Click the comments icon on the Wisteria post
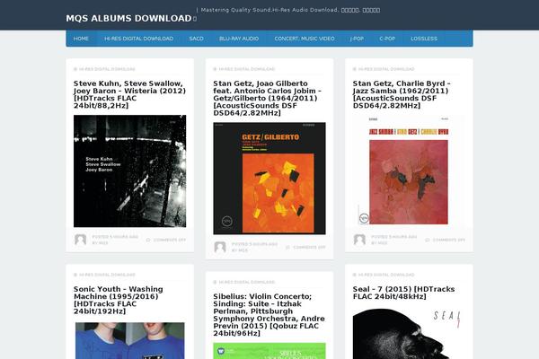This screenshot has width=539, height=359. [x=148, y=240]
